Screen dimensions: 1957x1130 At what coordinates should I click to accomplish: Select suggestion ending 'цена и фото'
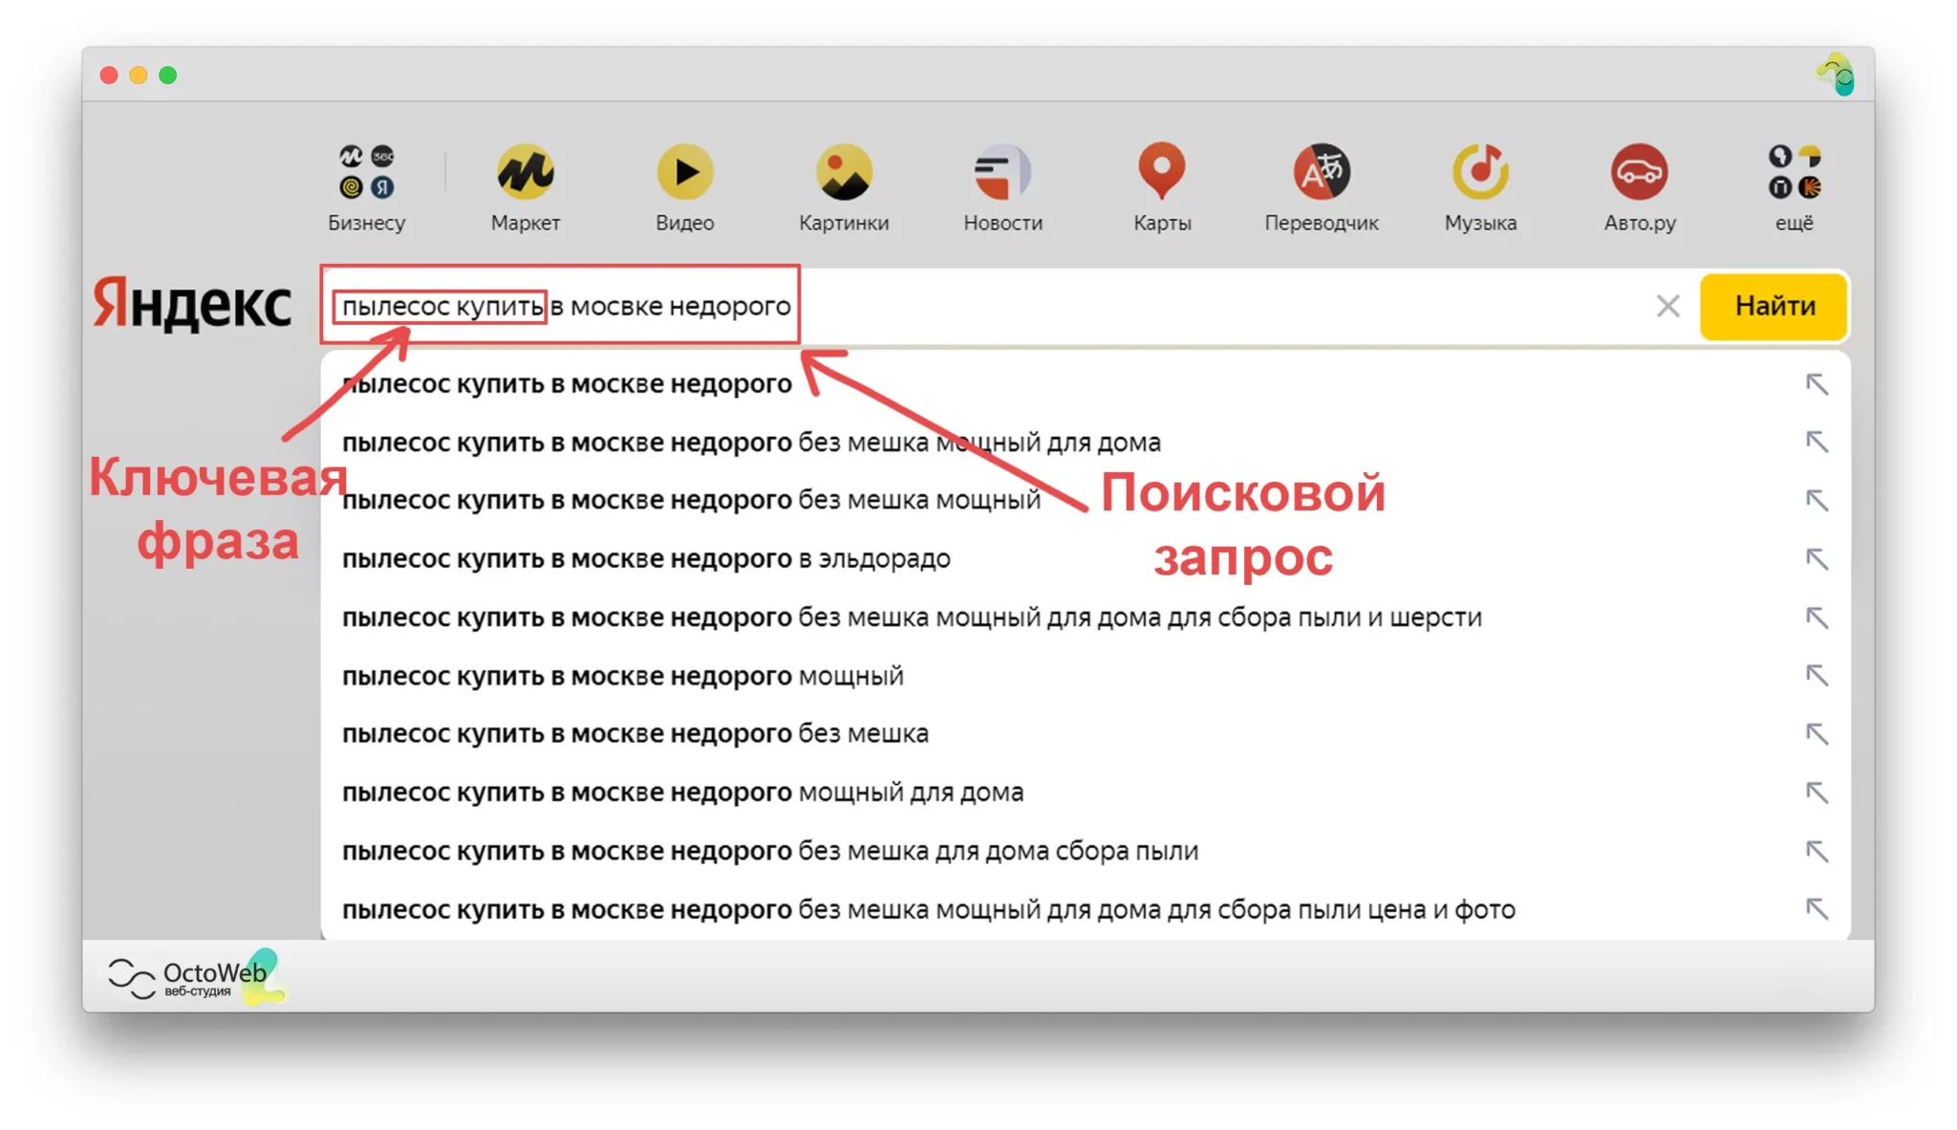coord(1086,909)
